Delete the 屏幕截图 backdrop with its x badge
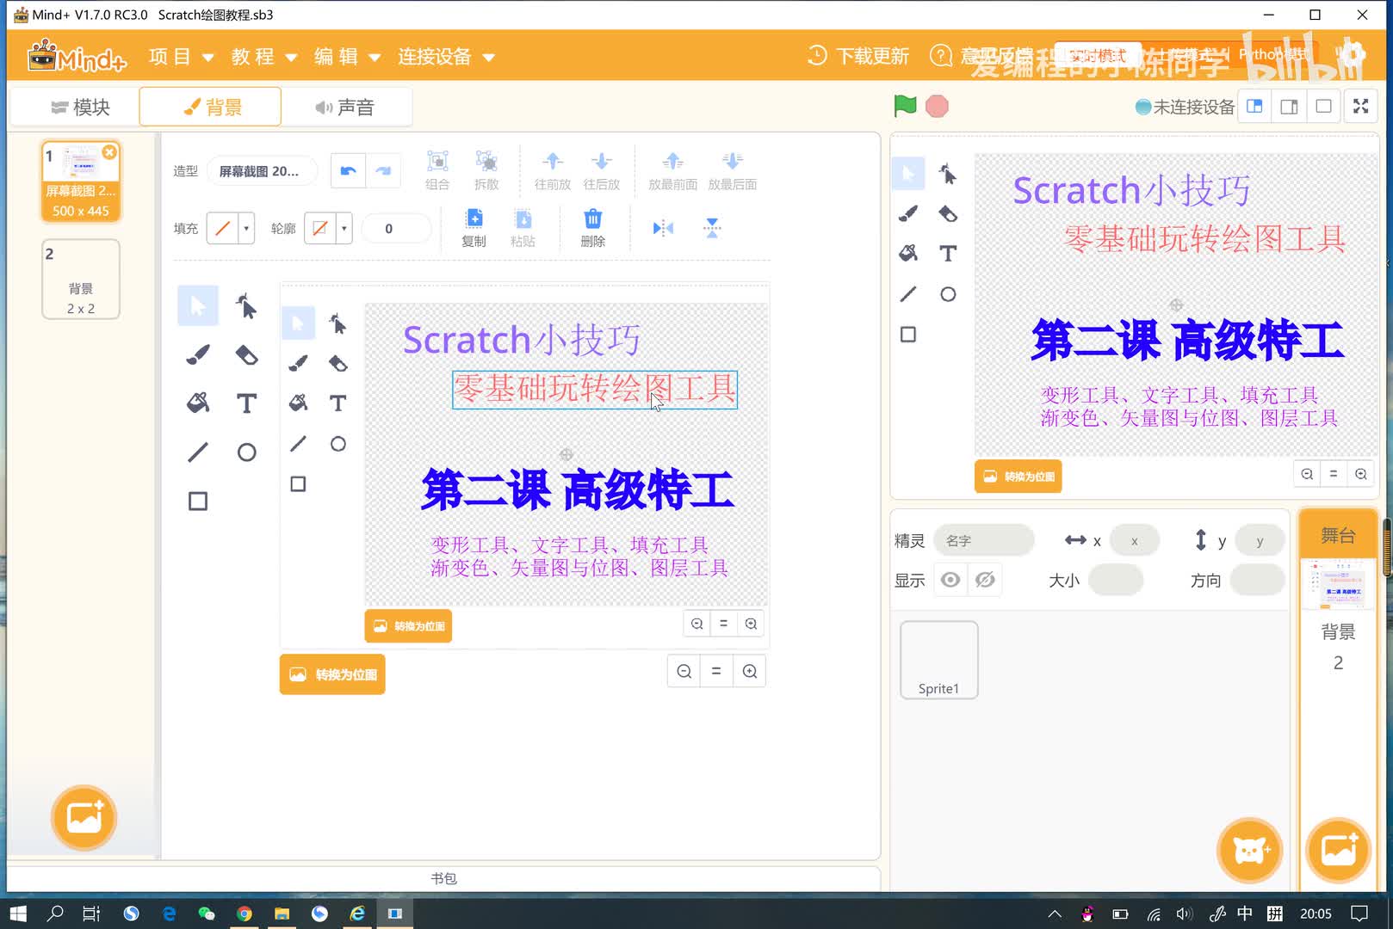1393x929 pixels. [x=109, y=151]
